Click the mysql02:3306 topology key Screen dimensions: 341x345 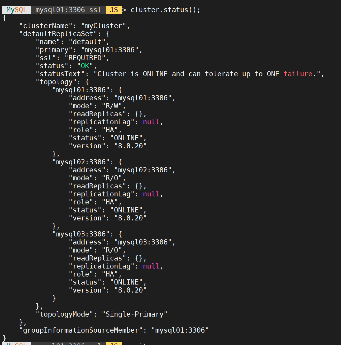(x=81, y=162)
